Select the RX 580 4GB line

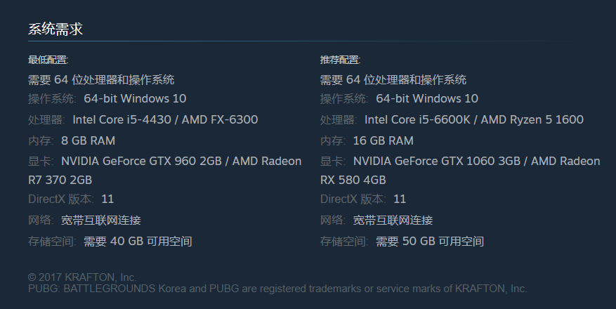point(353,180)
